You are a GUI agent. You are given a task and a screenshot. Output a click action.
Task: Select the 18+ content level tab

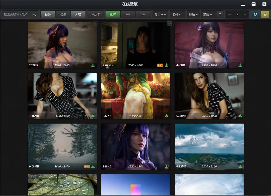pyautogui.click(x=143, y=14)
